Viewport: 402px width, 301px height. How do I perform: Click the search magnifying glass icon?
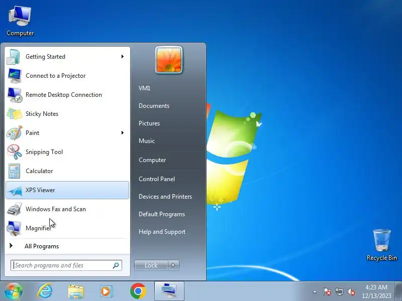(x=116, y=265)
